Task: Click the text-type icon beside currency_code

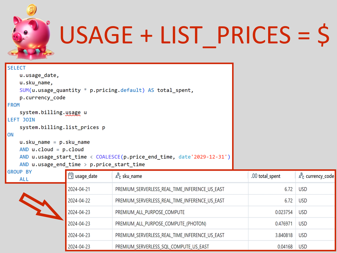Action: click(301, 176)
